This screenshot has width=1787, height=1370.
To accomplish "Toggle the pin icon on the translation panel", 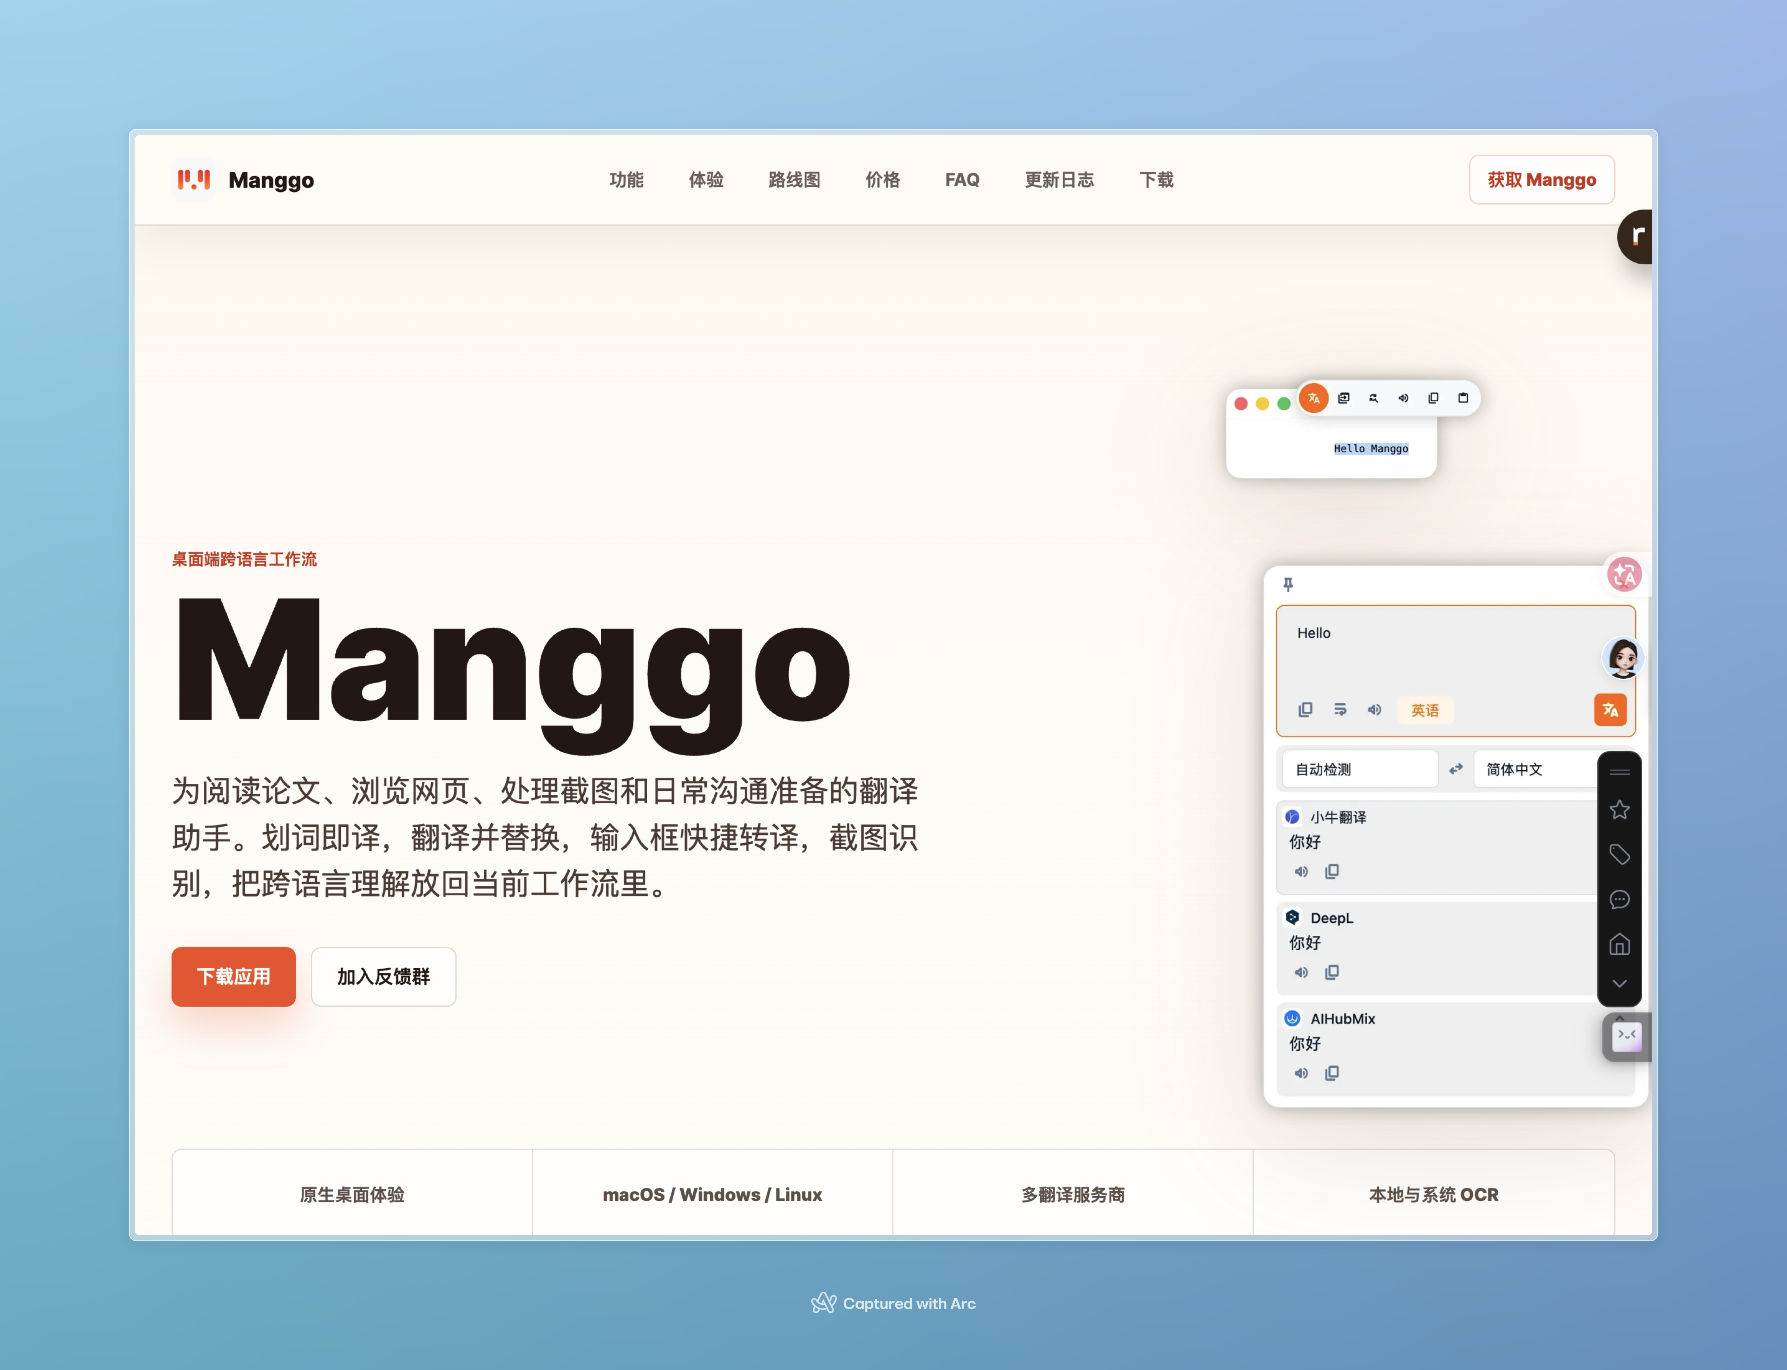I will [1288, 584].
